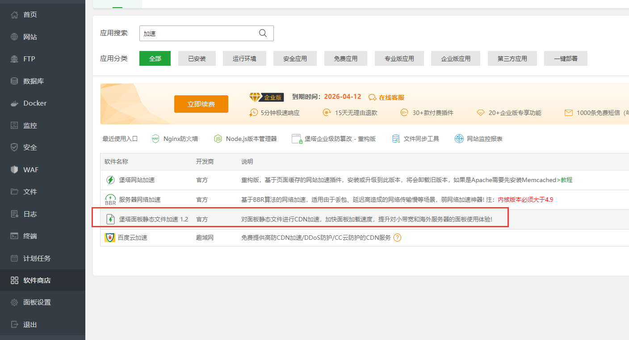The width and height of the screenshot is (629, 340).
Task: Select the 专业版应用 category tab
Action: [x=399, y=59]
